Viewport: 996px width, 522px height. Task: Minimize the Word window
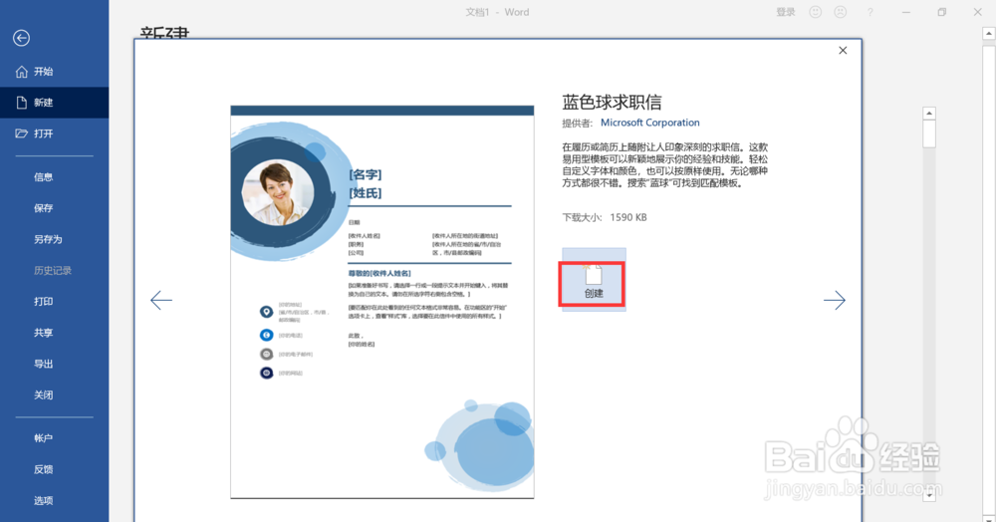(x=905, y=12)
